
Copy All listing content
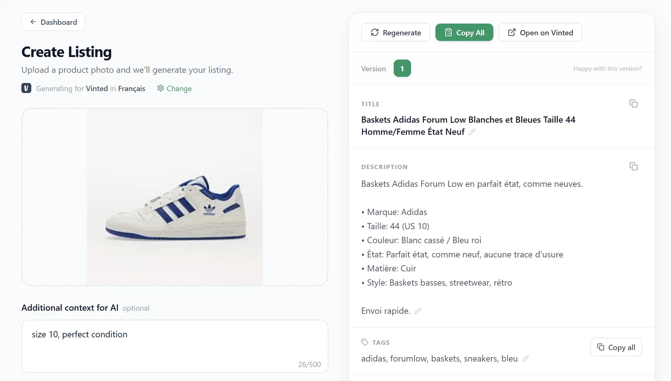click(x=464, y=32)
